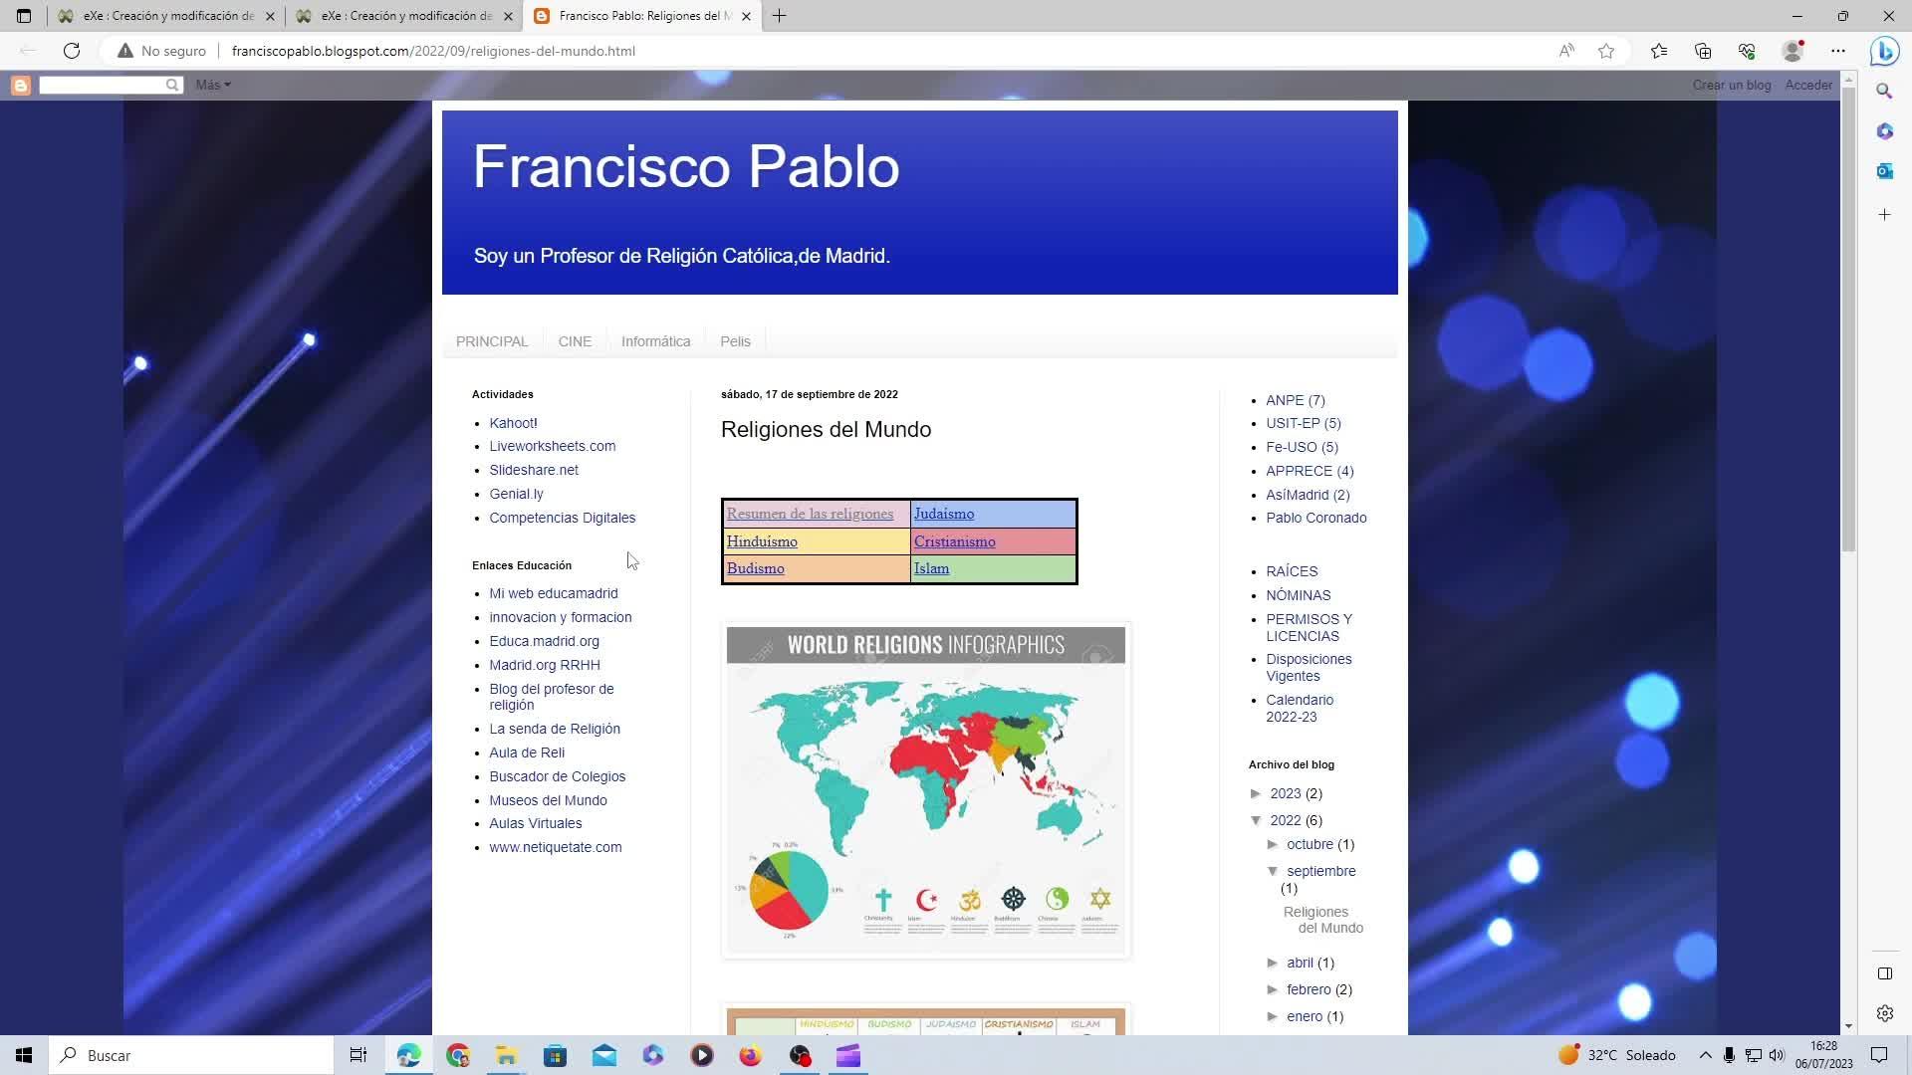Expand the octubre archive month

(1274, 845)
